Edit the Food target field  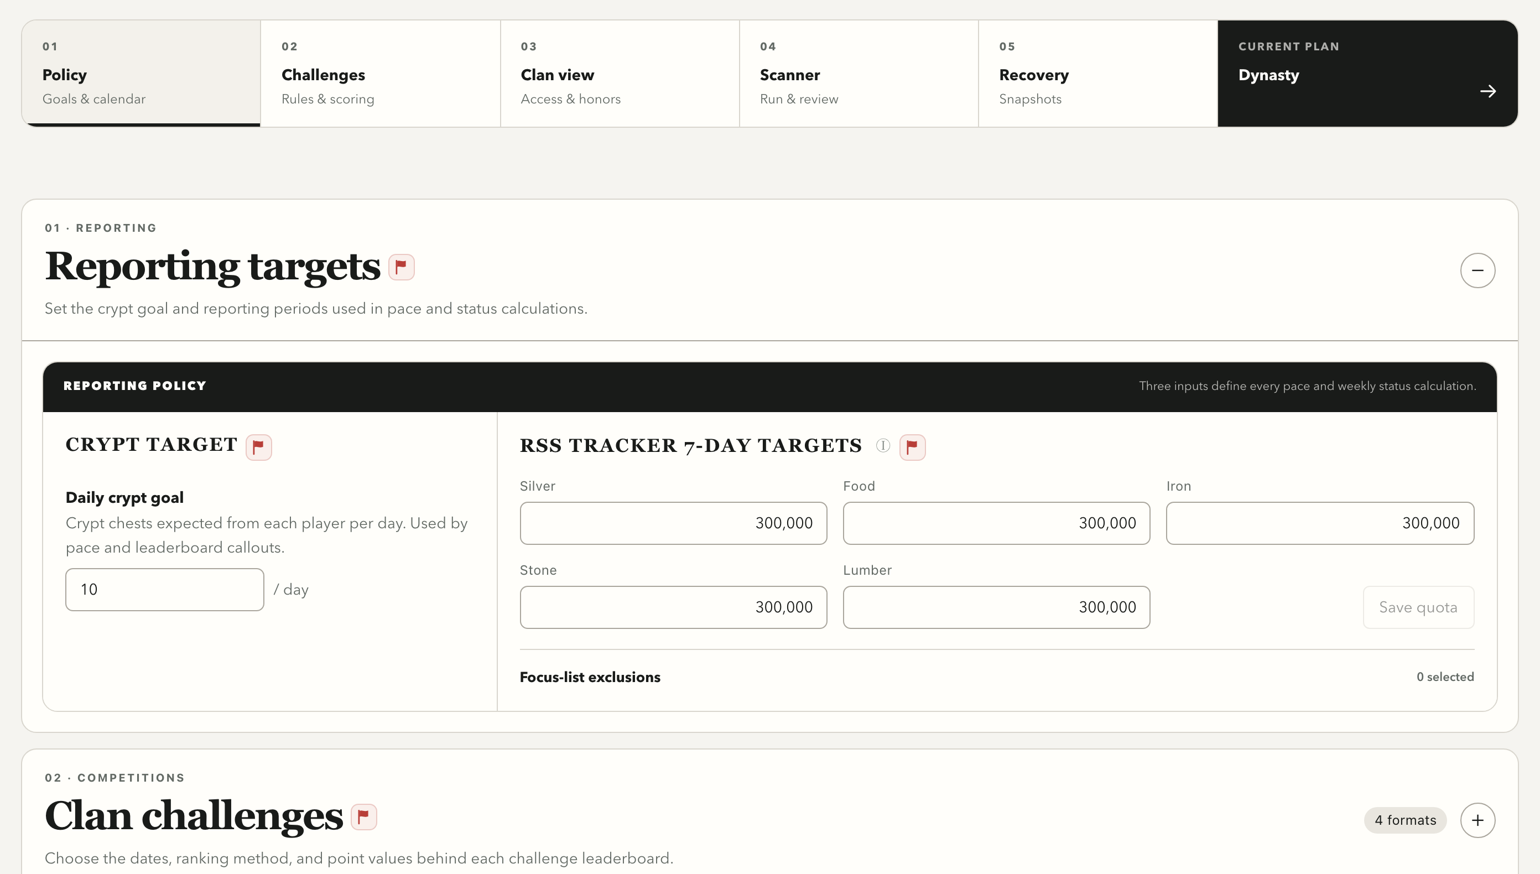996,523
